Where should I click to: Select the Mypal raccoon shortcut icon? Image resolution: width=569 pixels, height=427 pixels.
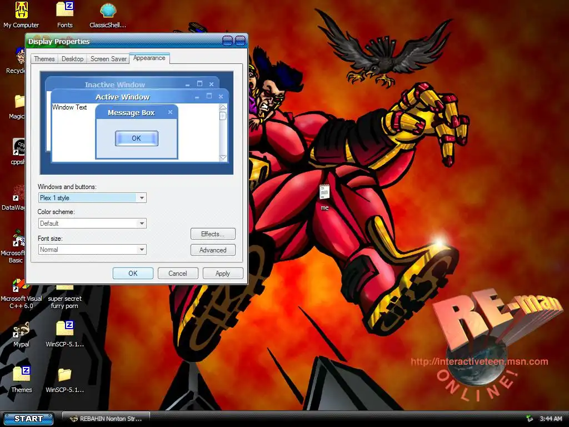(21, 330)
